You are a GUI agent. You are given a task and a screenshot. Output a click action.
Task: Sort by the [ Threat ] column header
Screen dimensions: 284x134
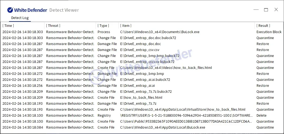(x=53, y=25)
